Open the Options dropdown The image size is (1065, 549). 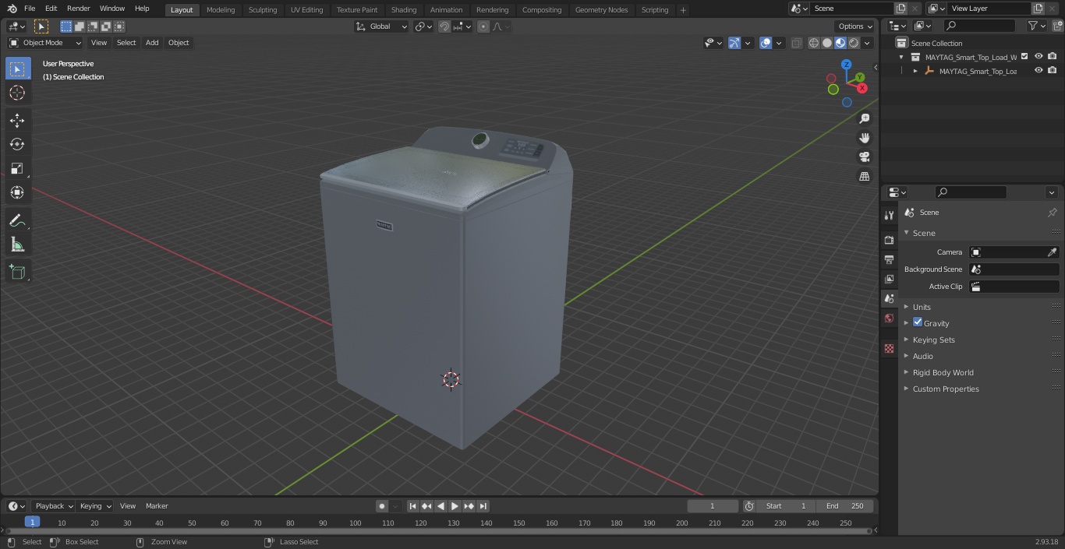pos(855,26)
